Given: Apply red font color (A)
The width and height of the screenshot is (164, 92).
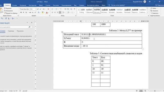Looking at the screenshot, I should tap(47, 13).
